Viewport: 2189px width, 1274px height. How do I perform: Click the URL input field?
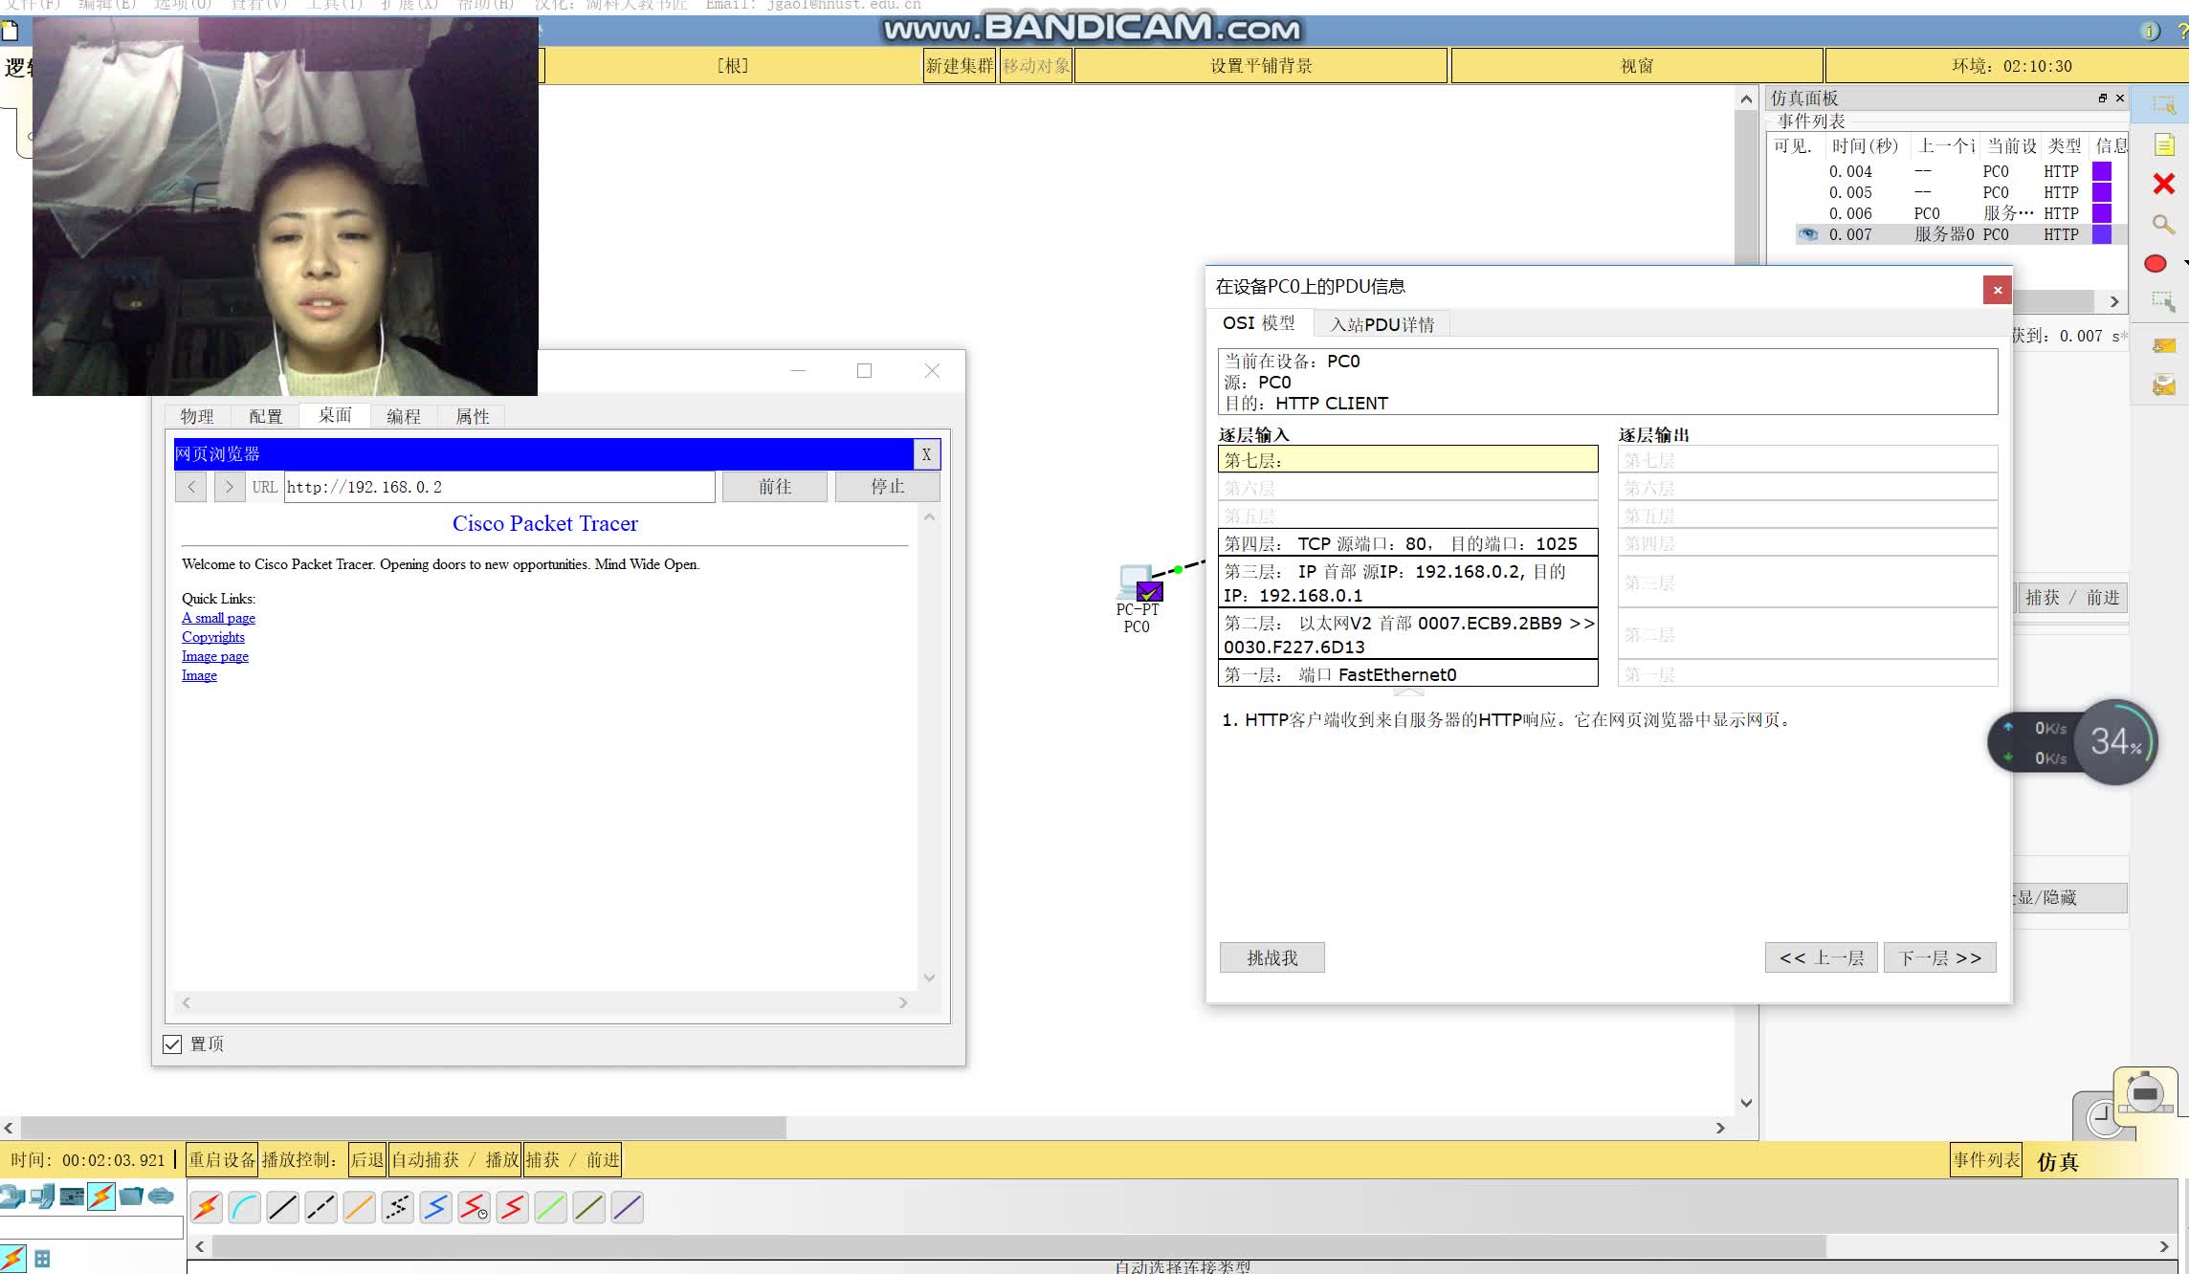[497, 487]
